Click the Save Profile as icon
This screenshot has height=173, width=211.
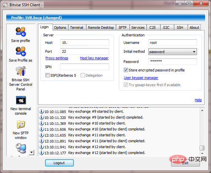point(21,51)
